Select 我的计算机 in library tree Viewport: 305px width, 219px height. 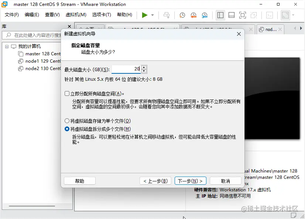click(30, 46)
